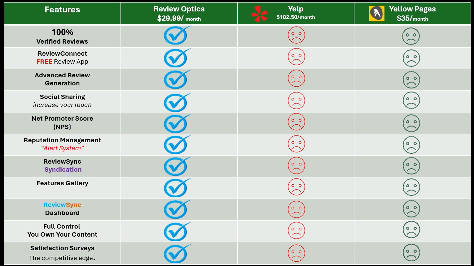Screen dimensions: 474x266
Task: Click the red FREE Review App label
Action: 62,62
